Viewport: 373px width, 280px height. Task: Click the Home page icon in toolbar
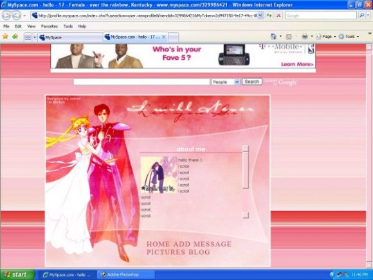(273, 37)
